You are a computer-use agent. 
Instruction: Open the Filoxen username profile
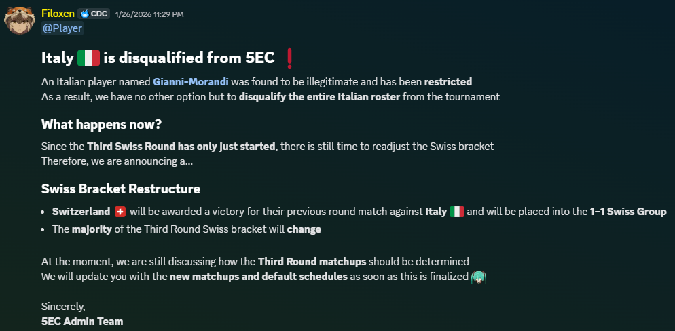click(x=58, y=14)
